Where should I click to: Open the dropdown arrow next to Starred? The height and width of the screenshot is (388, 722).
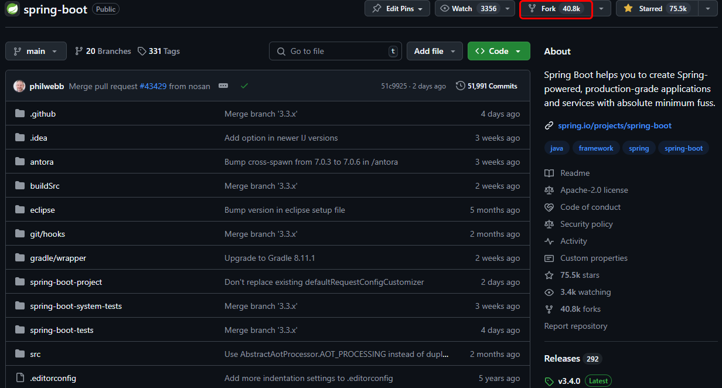click(708, 8)
